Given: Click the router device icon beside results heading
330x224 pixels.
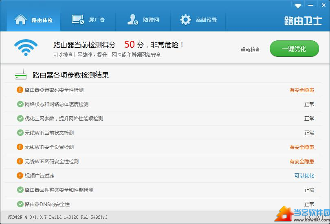Looking at the screenshot, I should [x=21, y=74].
